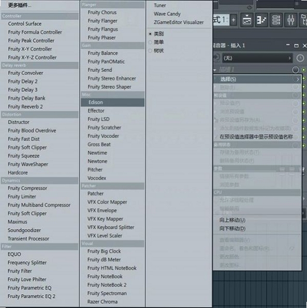307x308 pixels.
Task: Expand the slot 1 dropdown triangle
Action: 215,70
